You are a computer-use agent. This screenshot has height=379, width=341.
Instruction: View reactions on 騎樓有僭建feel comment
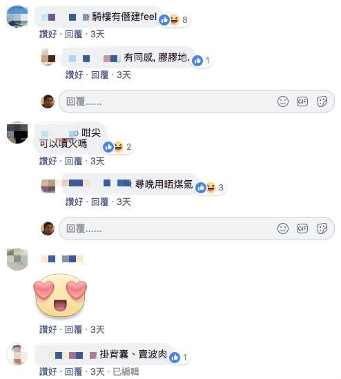coord(173,20)
